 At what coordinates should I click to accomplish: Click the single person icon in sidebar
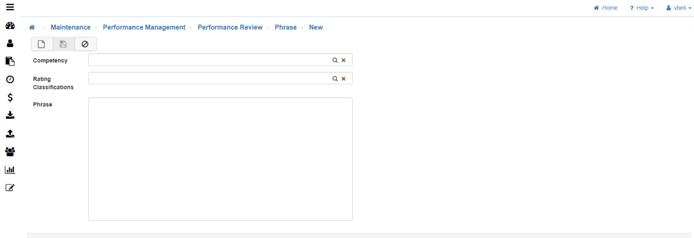point(10,44)
